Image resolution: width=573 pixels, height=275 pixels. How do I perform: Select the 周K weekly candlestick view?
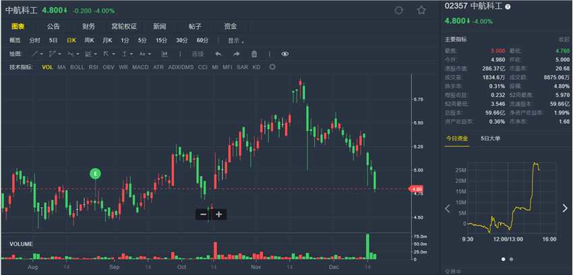[89, 40]
